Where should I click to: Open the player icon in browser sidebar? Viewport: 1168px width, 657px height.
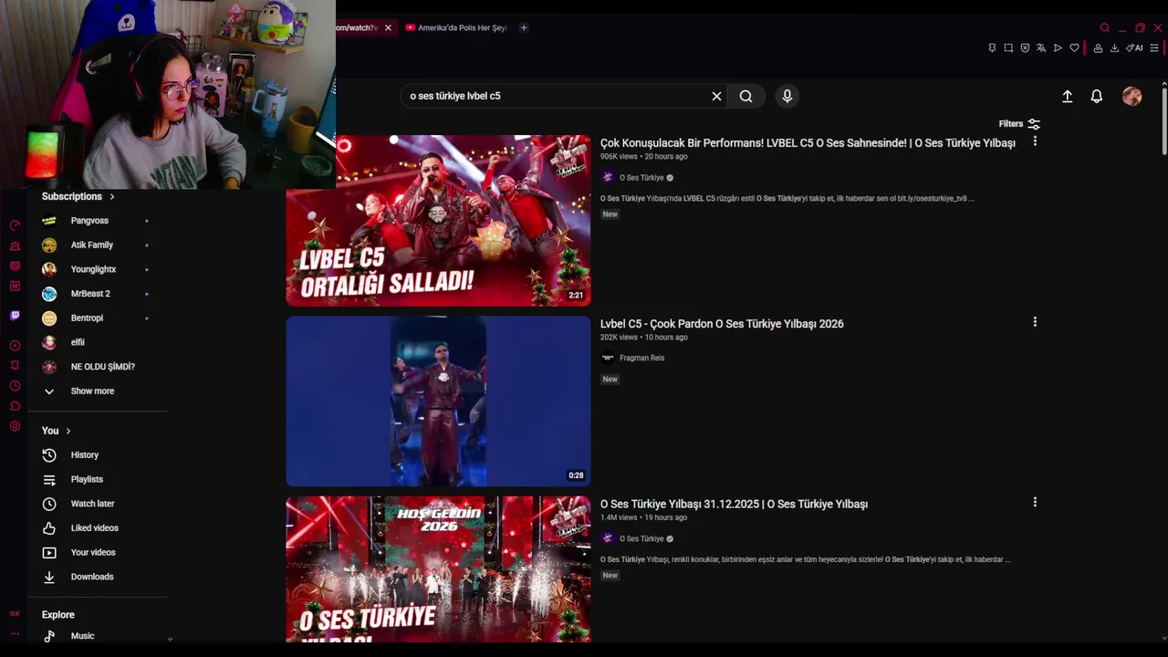click(15, 346)
